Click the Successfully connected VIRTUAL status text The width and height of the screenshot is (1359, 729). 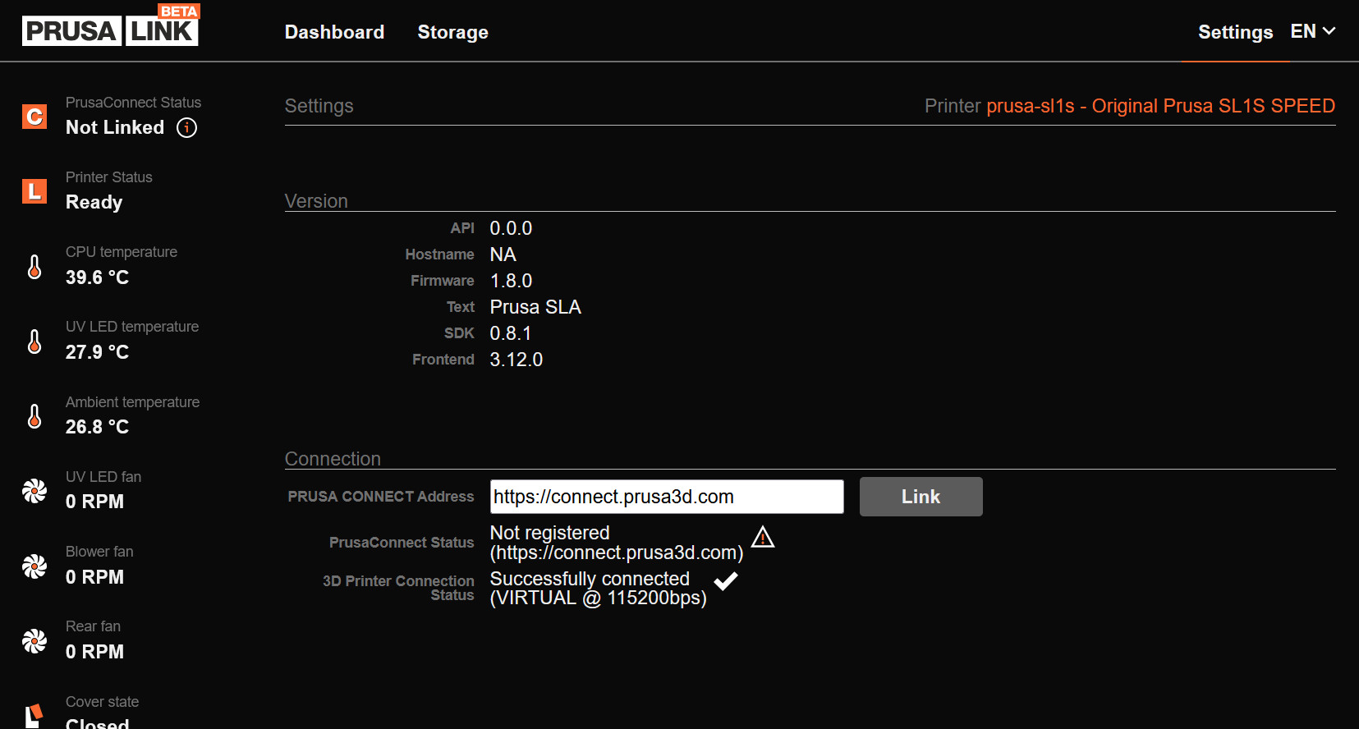pos(599,589)
